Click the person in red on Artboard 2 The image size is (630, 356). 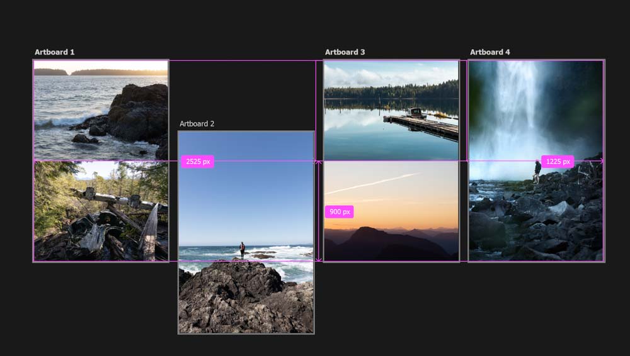pyautogui.click(x=242, y=250)
